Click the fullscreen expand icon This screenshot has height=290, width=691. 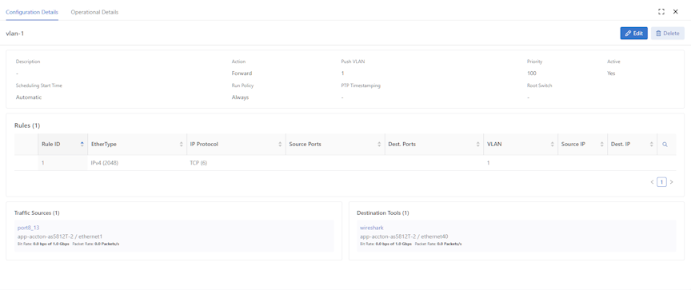[661, 12]
